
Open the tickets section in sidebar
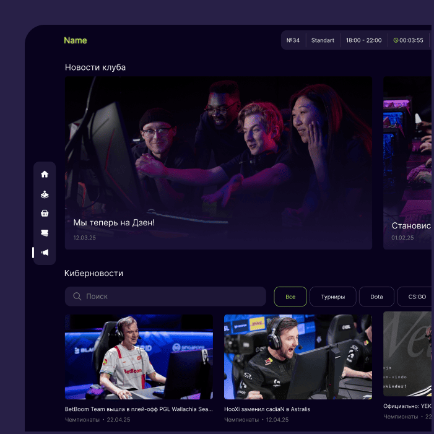click(45, 233)
